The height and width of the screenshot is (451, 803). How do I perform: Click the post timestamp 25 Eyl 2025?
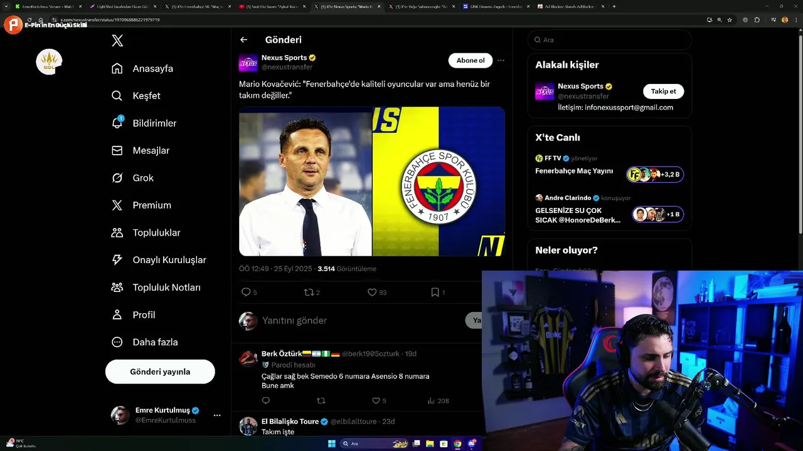[x=276, y=269]
